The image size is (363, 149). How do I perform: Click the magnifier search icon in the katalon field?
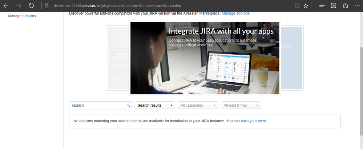(128, 106)
